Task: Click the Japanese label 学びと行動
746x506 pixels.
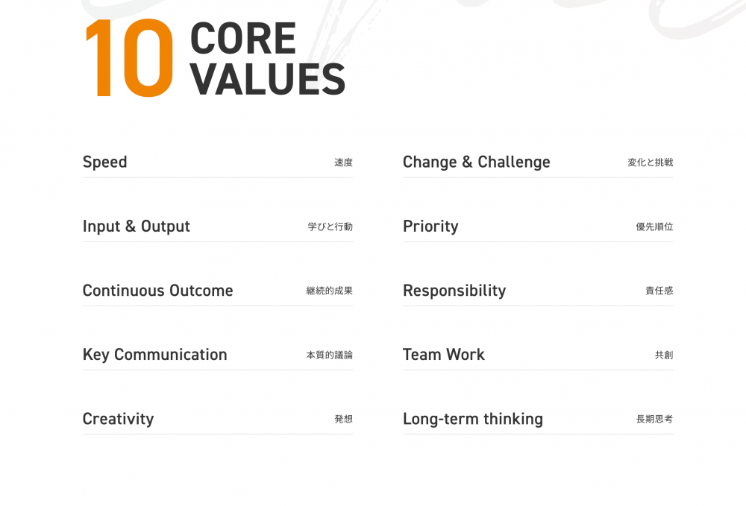Action: pyautogui.click(x=330, y=227)
